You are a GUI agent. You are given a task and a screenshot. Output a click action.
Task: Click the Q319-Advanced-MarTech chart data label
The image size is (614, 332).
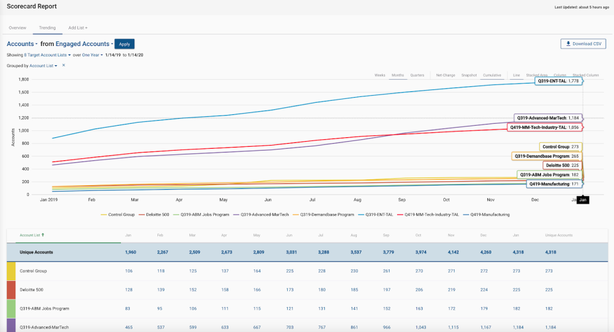tap(547, 118)
